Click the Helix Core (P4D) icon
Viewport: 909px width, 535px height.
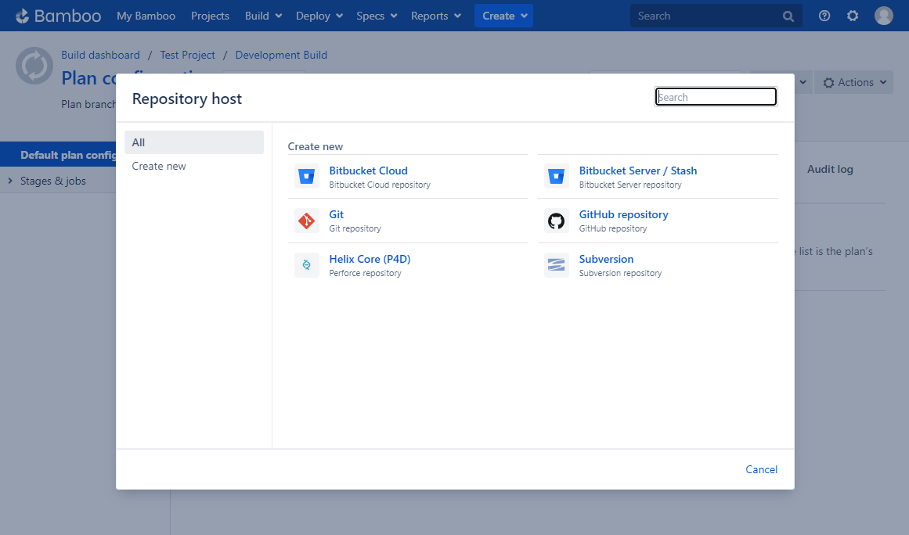coord(307,265)
